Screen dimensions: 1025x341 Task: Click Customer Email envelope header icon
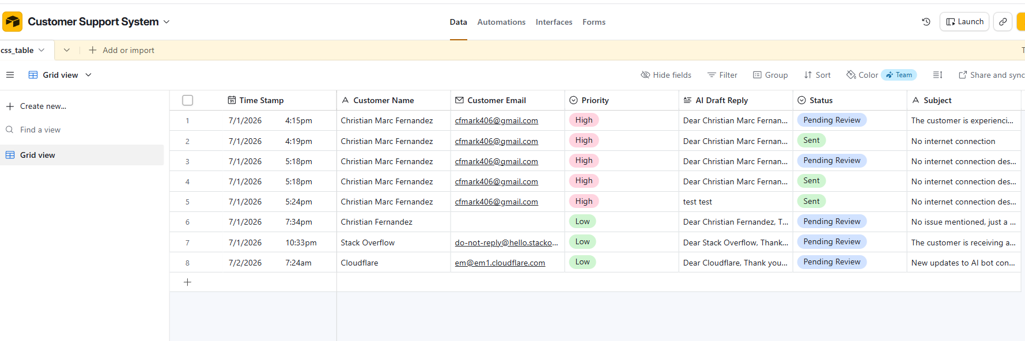point(459,100)
